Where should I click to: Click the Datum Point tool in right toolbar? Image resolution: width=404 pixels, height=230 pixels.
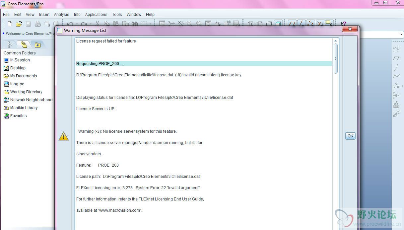[396, 86]
